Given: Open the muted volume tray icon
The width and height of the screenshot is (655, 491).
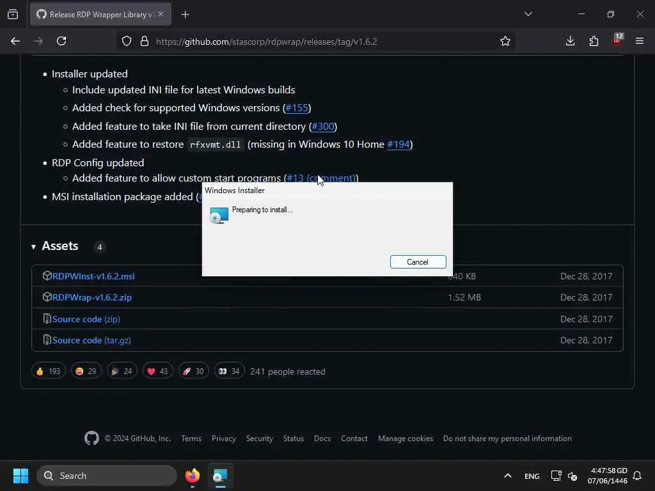Looking at the screenshot, I should (572, 476).
